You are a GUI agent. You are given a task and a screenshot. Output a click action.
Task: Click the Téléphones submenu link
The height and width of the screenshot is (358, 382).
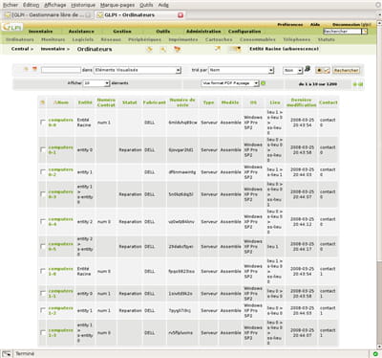tap(296, 39)
